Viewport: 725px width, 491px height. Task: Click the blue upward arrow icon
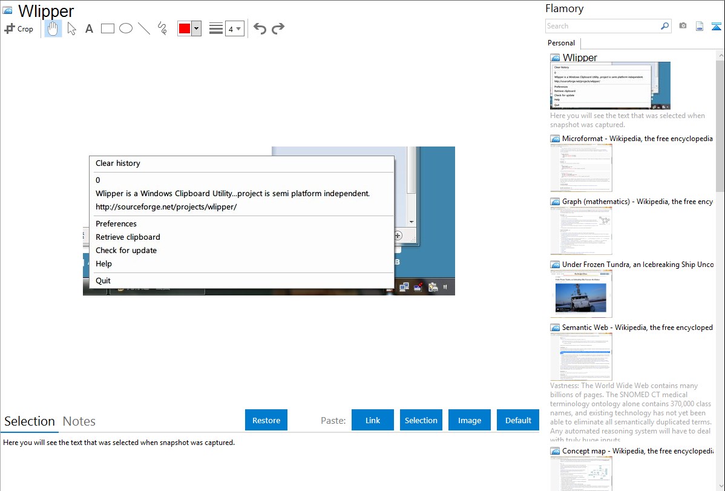716,26
